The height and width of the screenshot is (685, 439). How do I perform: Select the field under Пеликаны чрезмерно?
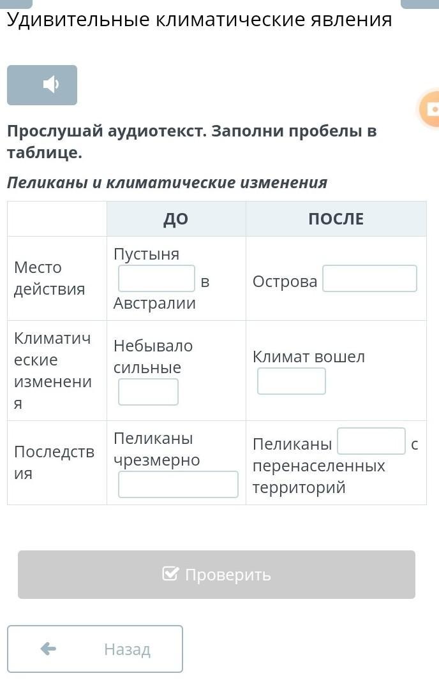(179, 484)
